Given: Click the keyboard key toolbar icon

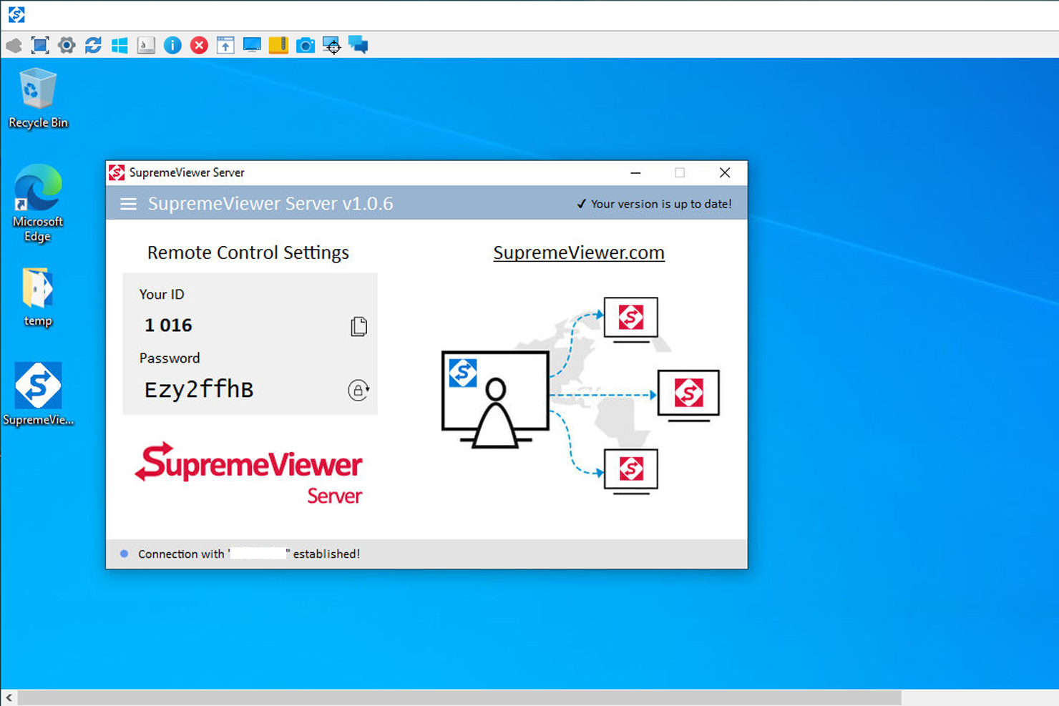Looking at the screenshot, I should pyautogui.click(x=146, y=46).
